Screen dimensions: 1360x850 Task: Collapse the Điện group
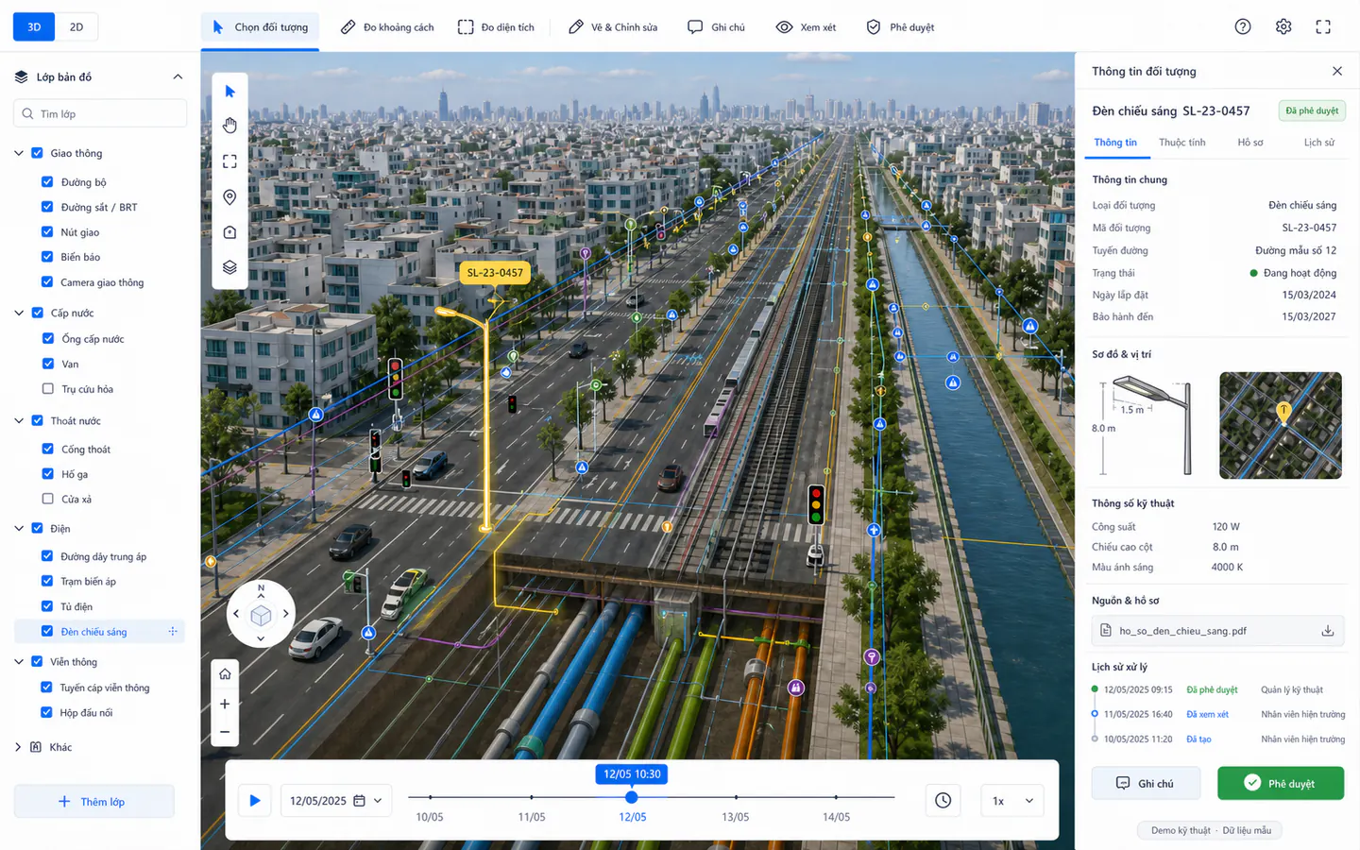(19, 528)
